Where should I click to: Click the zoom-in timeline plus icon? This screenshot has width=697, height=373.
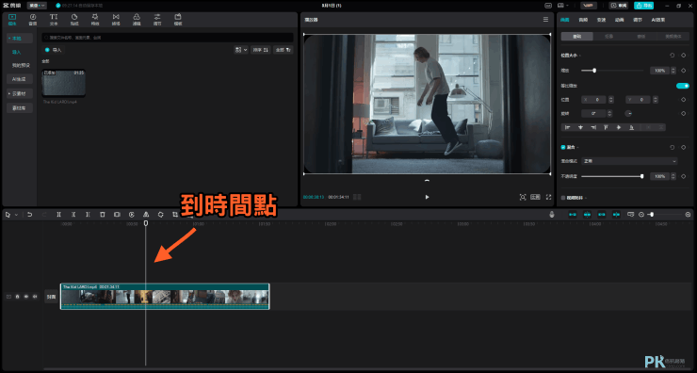[689, 214]
